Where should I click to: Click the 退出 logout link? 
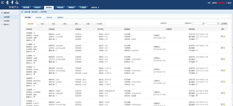[229, 3]
